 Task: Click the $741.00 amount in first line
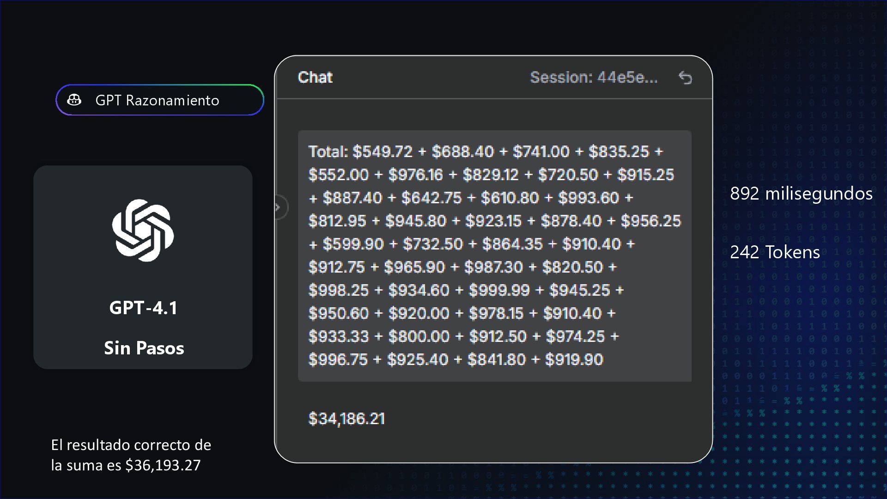coord(541,152)
